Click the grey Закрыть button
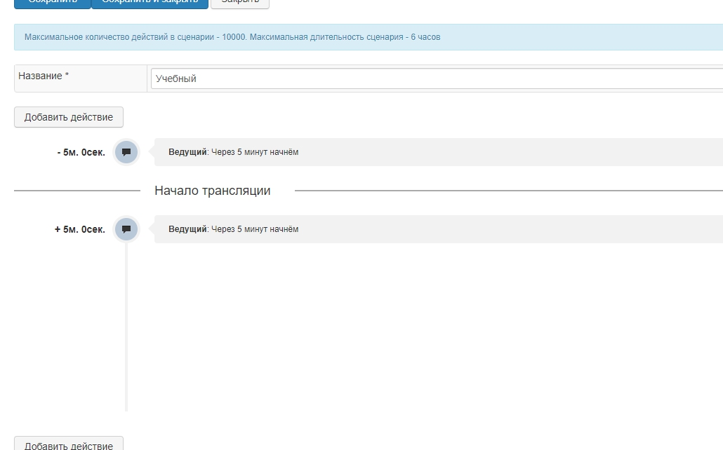 pos(239,2)
